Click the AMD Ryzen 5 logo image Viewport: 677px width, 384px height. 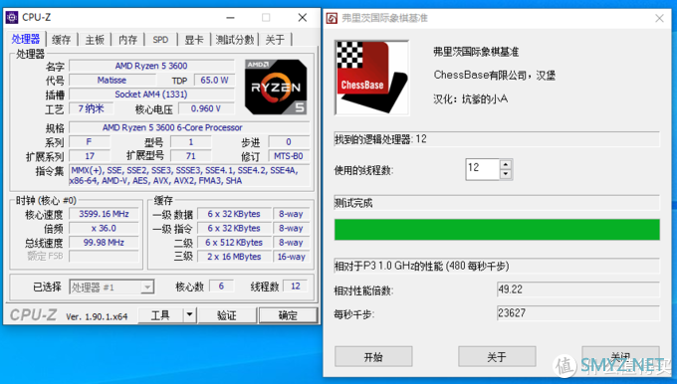(x=276, y=87)
